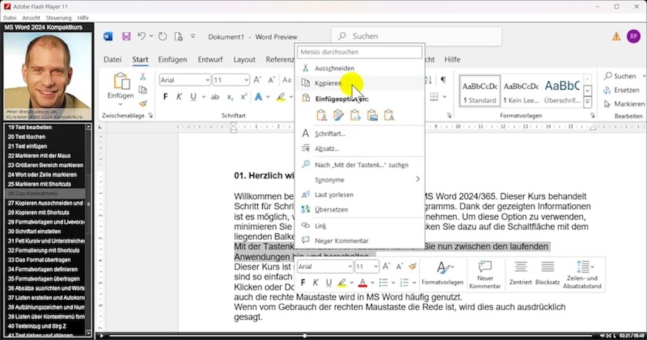This screenshot has height=340, width=647.
Task: Apply Kein Leerraum style
Action: pos(521,91)
